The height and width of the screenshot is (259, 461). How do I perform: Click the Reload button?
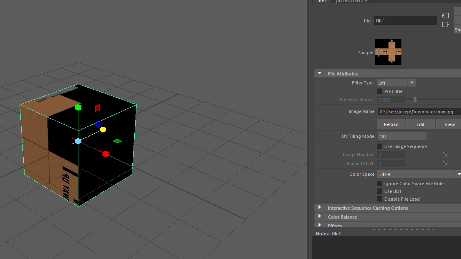point(391,124)
